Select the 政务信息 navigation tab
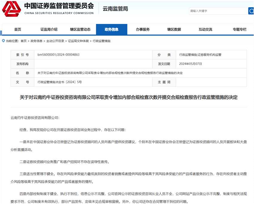Image resolution: width=254 pixels, height=204 pixels. click(112, 29)
